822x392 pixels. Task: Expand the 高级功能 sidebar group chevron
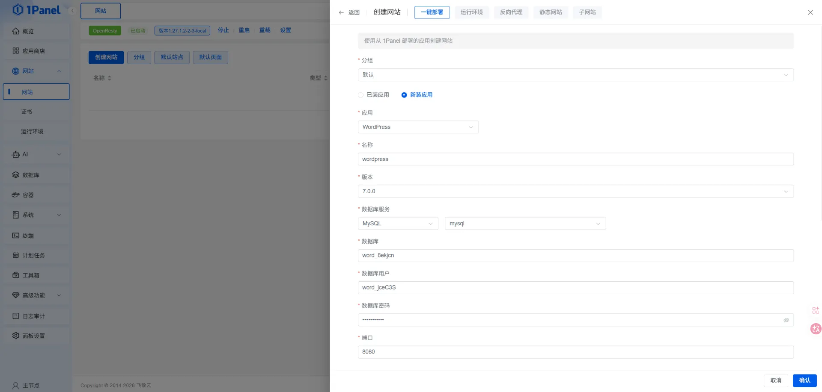[59, 295]
